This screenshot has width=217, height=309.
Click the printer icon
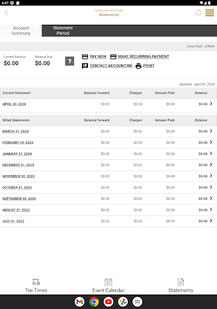139,66
